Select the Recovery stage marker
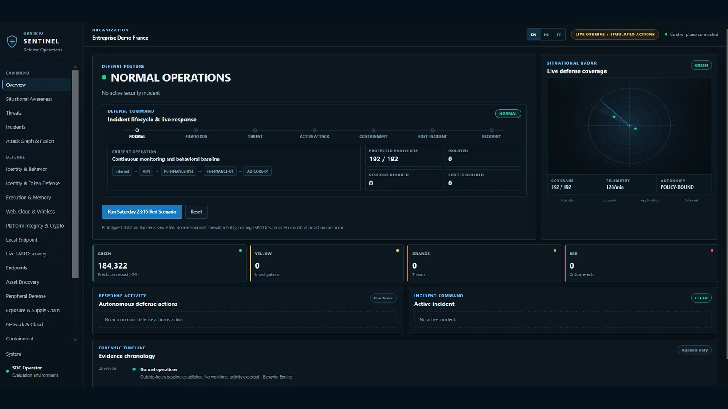728x409 pixels. [491, 130]
